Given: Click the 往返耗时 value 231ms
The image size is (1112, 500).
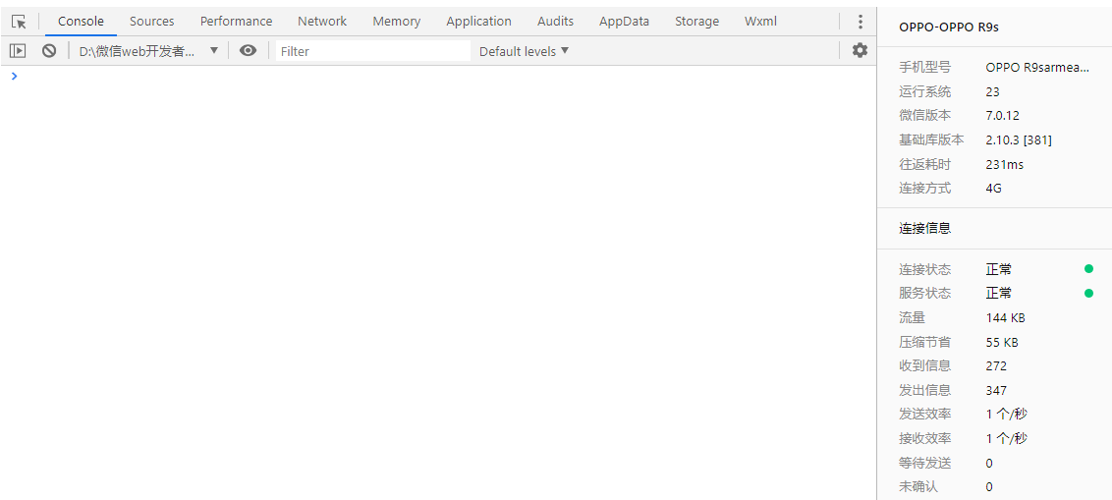Looking at the screenshot, I should [1004, 165].
